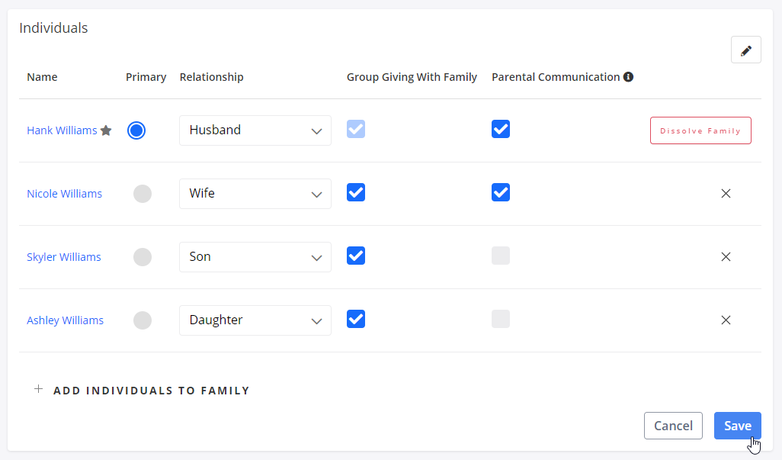
Task: Remove Ashley Williams using the X icon
Action: click(x=726, y=320)
